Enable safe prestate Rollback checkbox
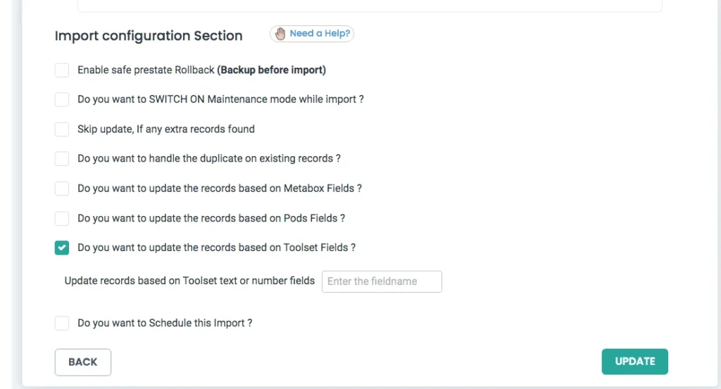 point(62,70)
